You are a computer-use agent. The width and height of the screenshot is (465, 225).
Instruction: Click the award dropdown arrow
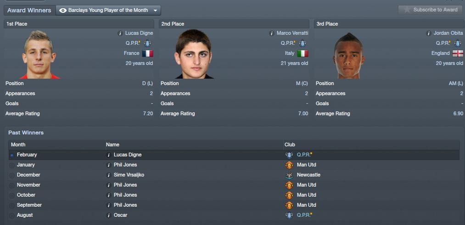(156, 11)
